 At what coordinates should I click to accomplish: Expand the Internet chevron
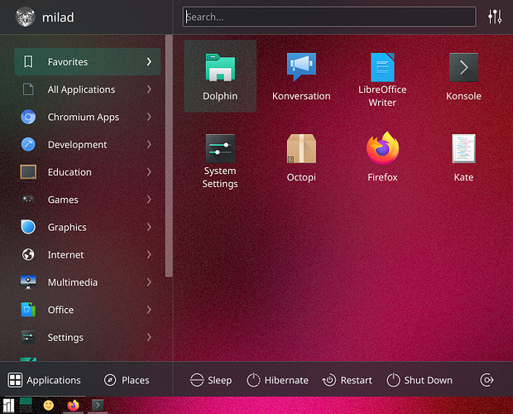pyautogui.click(x=149, y=254)
